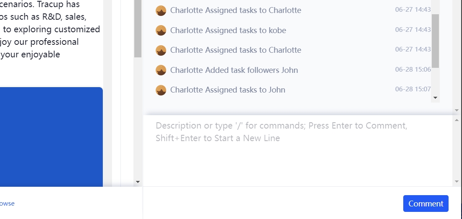Click the timestamp on the kobe assignment entry

[413, 30]
